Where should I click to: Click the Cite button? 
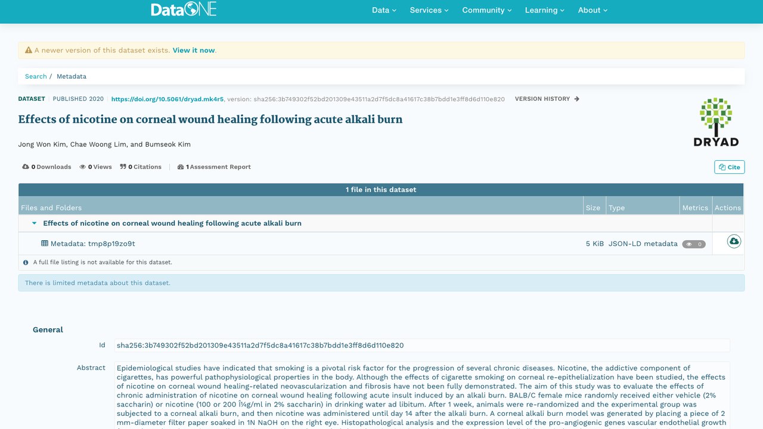(730, 167)
